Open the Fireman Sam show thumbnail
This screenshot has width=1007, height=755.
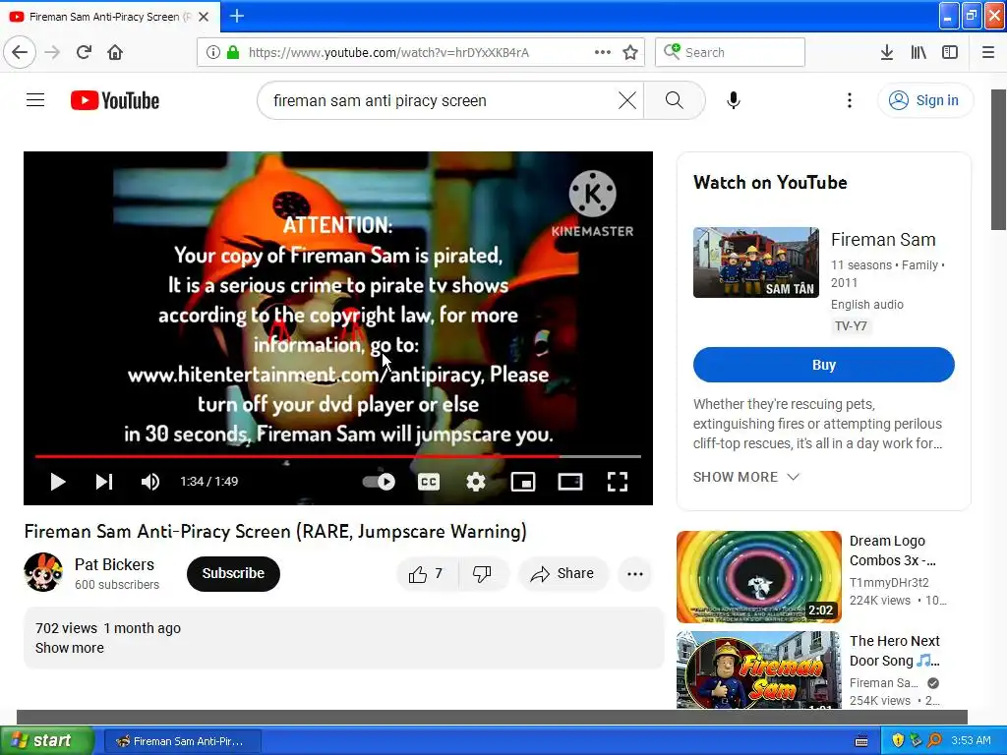coord(756,261)
